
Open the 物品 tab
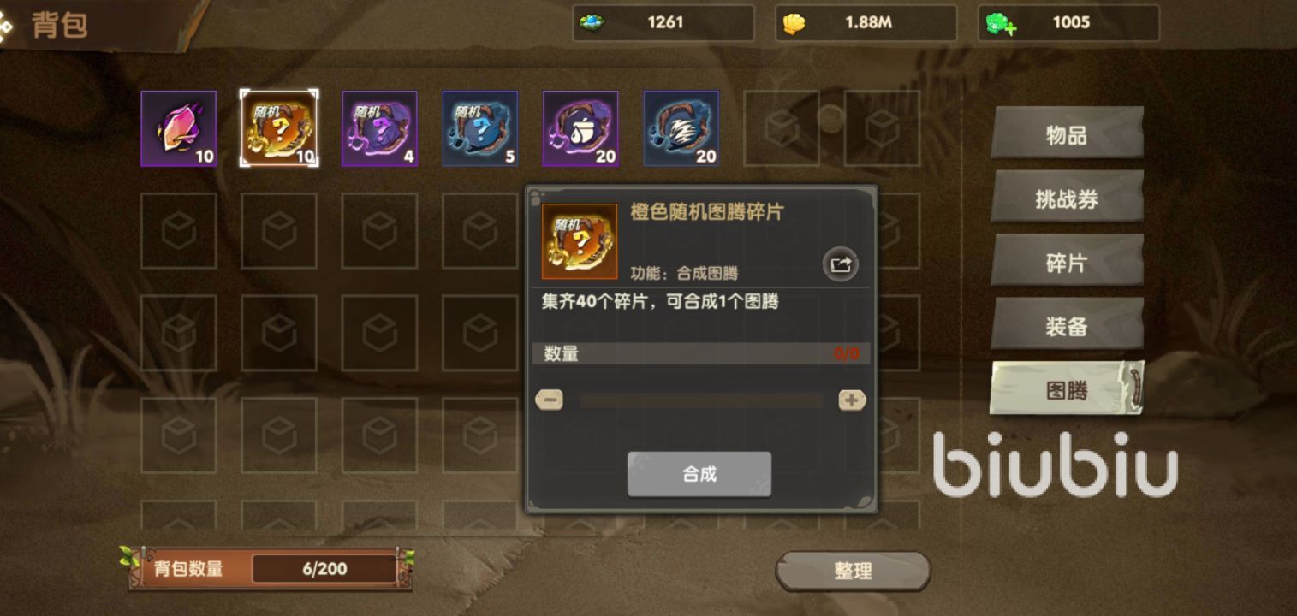coord(1067,134)
